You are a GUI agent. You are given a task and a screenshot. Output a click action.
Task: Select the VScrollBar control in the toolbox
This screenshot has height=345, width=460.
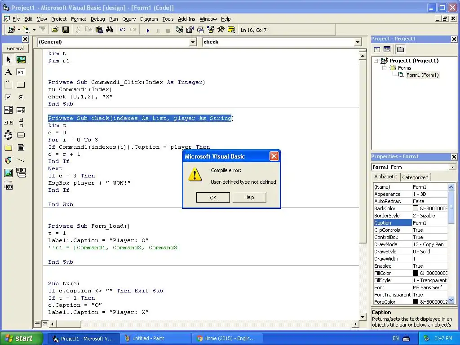click(21, 123)
